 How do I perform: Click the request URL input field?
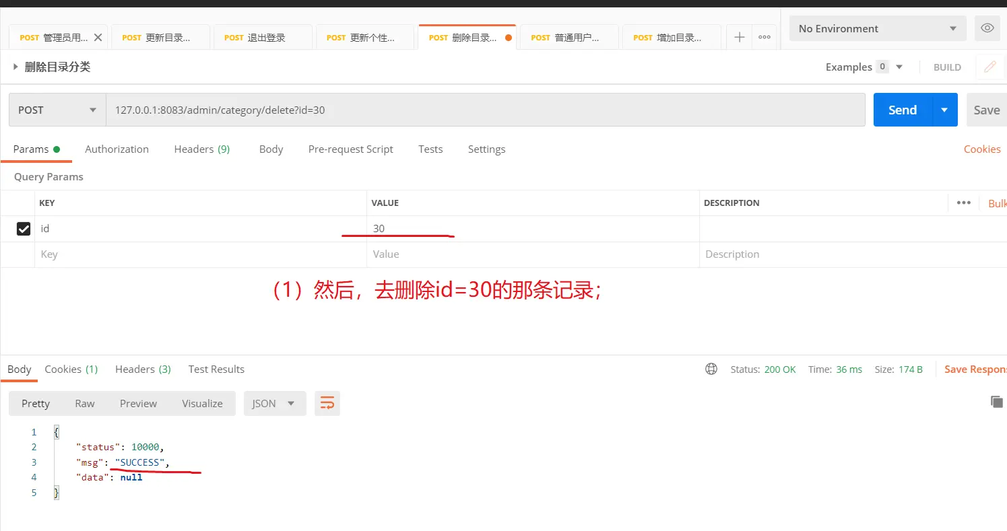[485, 110]
